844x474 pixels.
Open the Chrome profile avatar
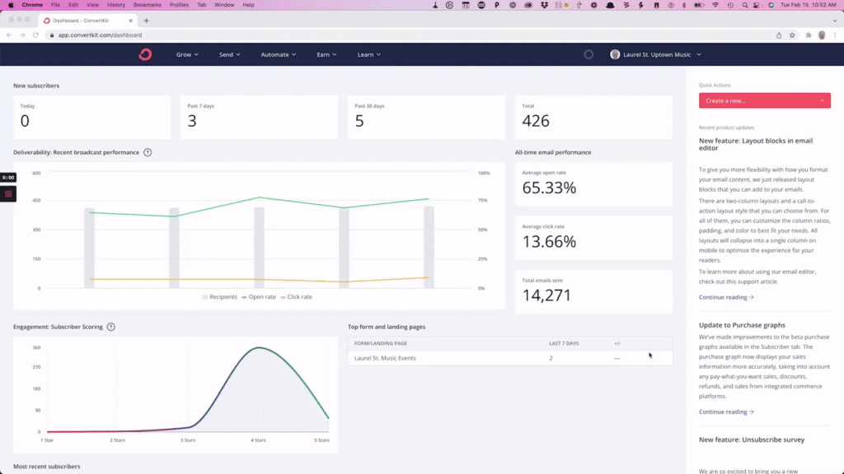point(822,35)
